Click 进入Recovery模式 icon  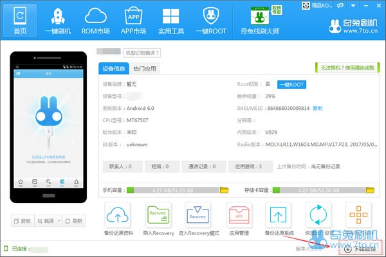[x=200, y=214]
